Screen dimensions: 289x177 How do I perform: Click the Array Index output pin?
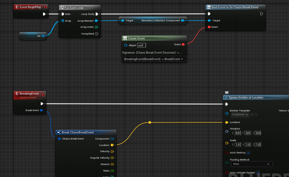click(x=96, y=27)
